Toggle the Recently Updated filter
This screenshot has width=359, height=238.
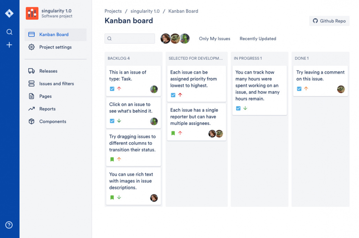pos(258,39)
